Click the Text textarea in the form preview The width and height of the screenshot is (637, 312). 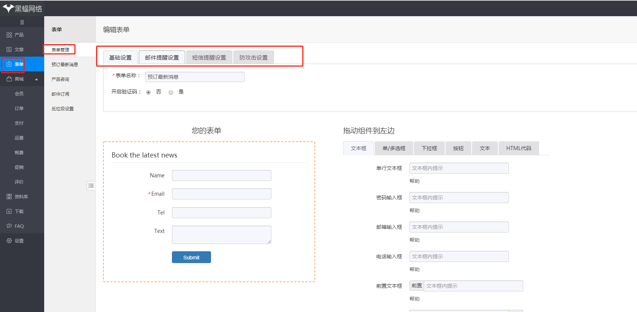click(222, 235)
